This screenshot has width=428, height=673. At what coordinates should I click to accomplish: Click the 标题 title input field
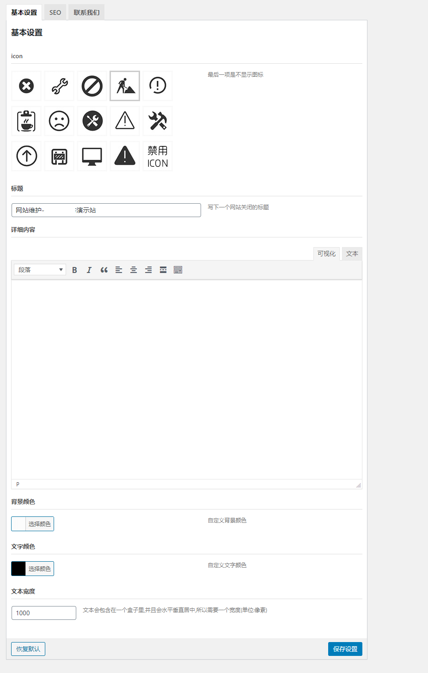(106, 210)
